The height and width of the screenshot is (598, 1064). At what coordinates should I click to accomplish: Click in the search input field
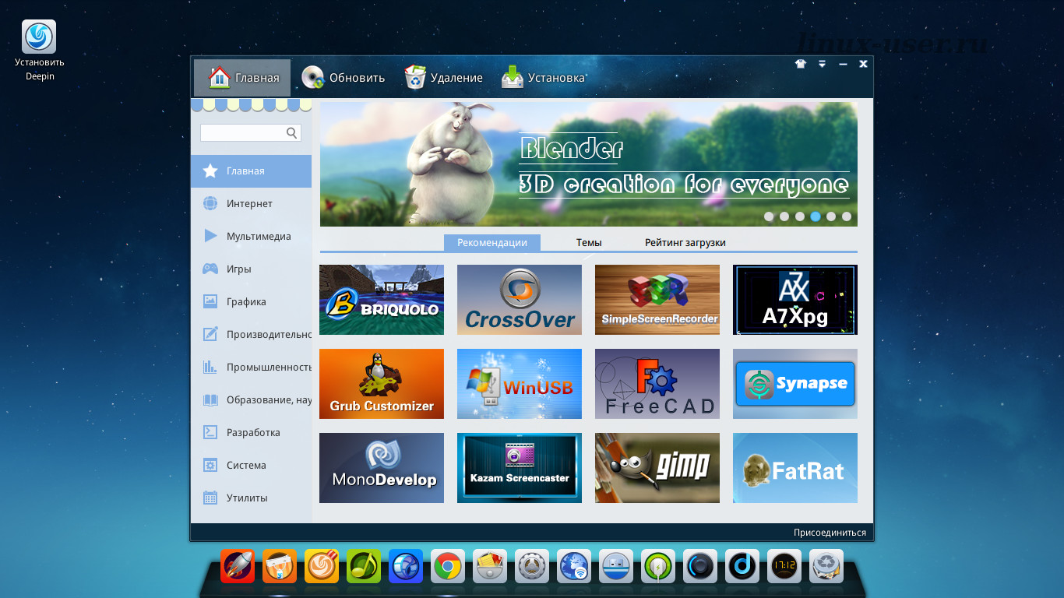tap(242, 133)
